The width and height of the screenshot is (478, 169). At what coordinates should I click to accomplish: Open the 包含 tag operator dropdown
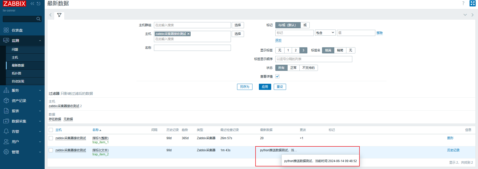(325, 33)
